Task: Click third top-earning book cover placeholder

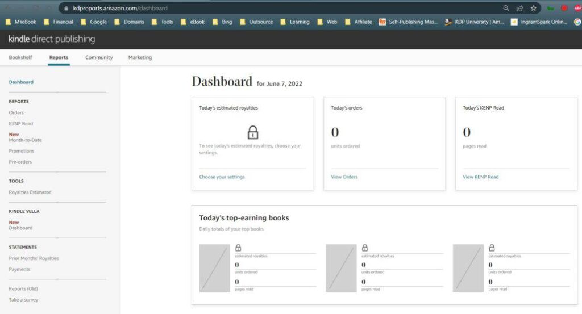Action: [468, 268]
